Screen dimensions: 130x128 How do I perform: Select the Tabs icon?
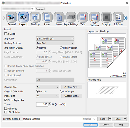[83, 17]
